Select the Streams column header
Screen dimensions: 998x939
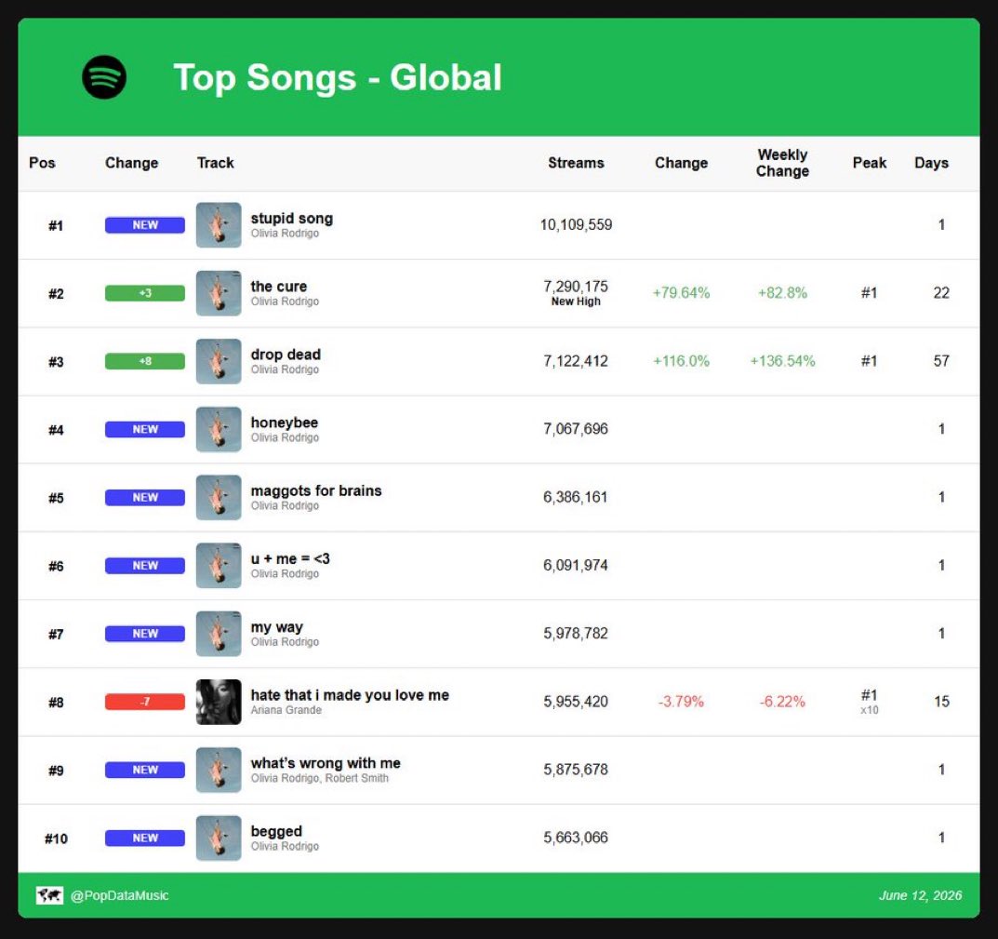pyautogui.click(x=576, y=163)
